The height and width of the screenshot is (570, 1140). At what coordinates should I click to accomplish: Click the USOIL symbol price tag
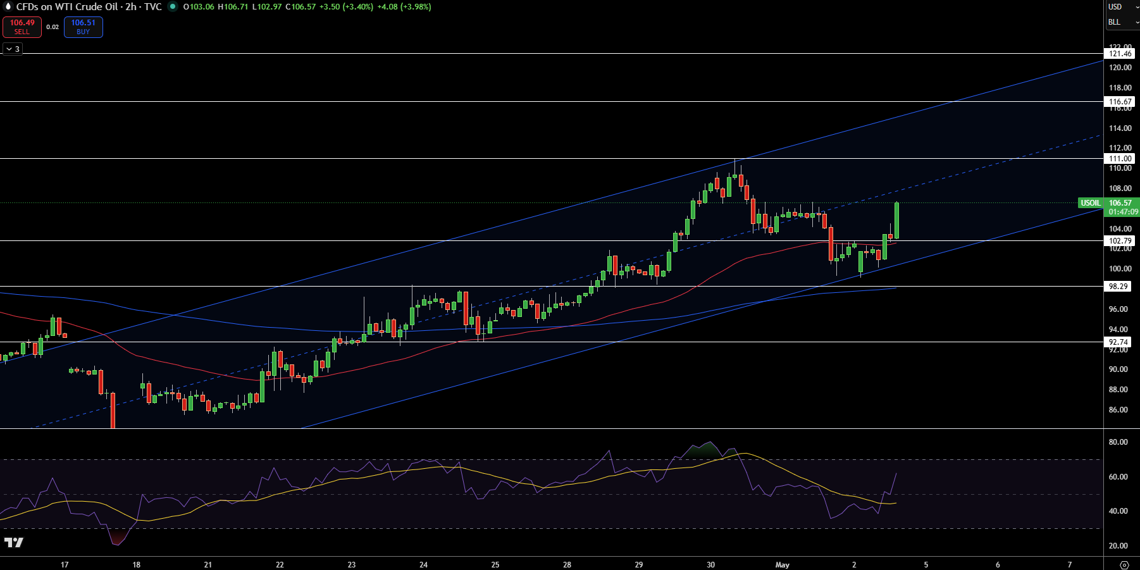pos(1090,203)
